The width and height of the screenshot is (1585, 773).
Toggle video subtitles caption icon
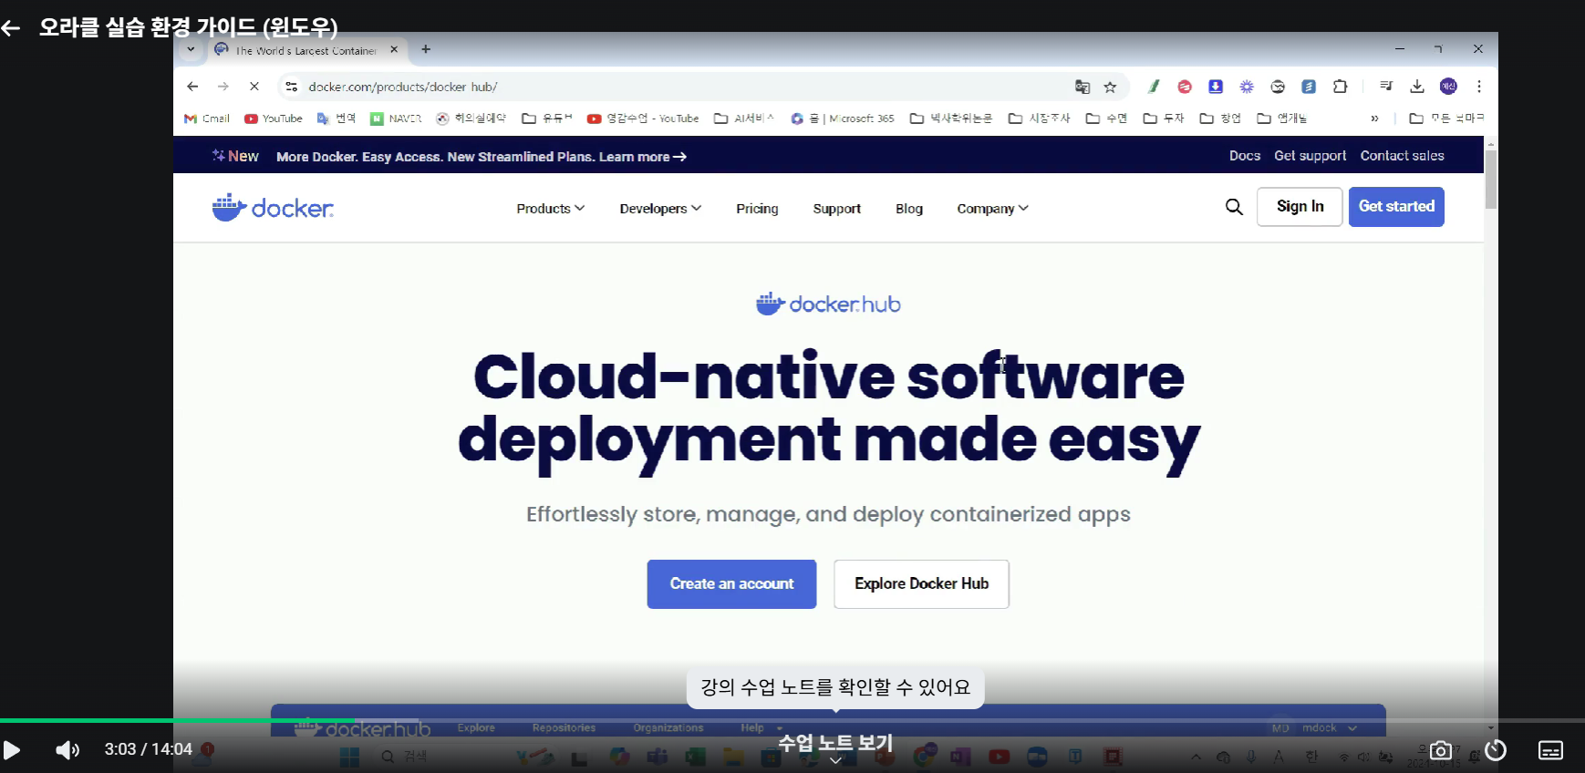(x=1550, y=750)
